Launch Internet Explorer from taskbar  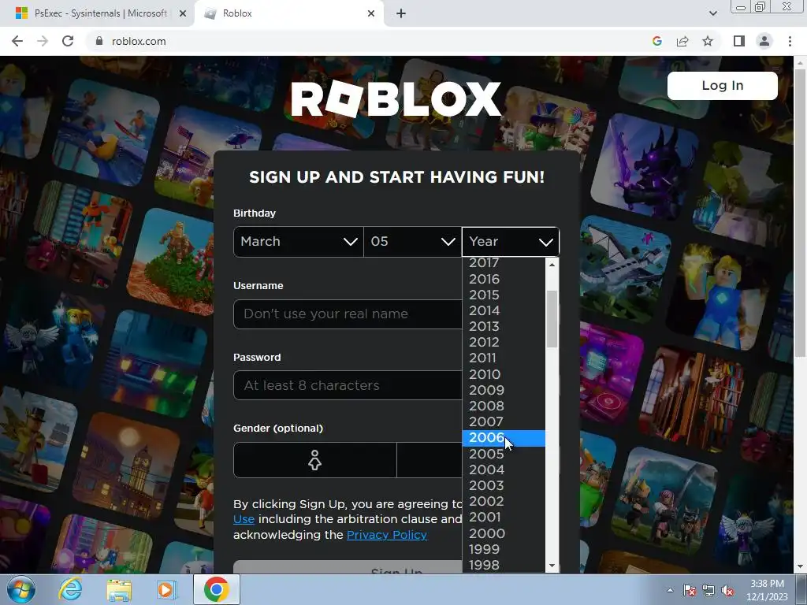70,589
